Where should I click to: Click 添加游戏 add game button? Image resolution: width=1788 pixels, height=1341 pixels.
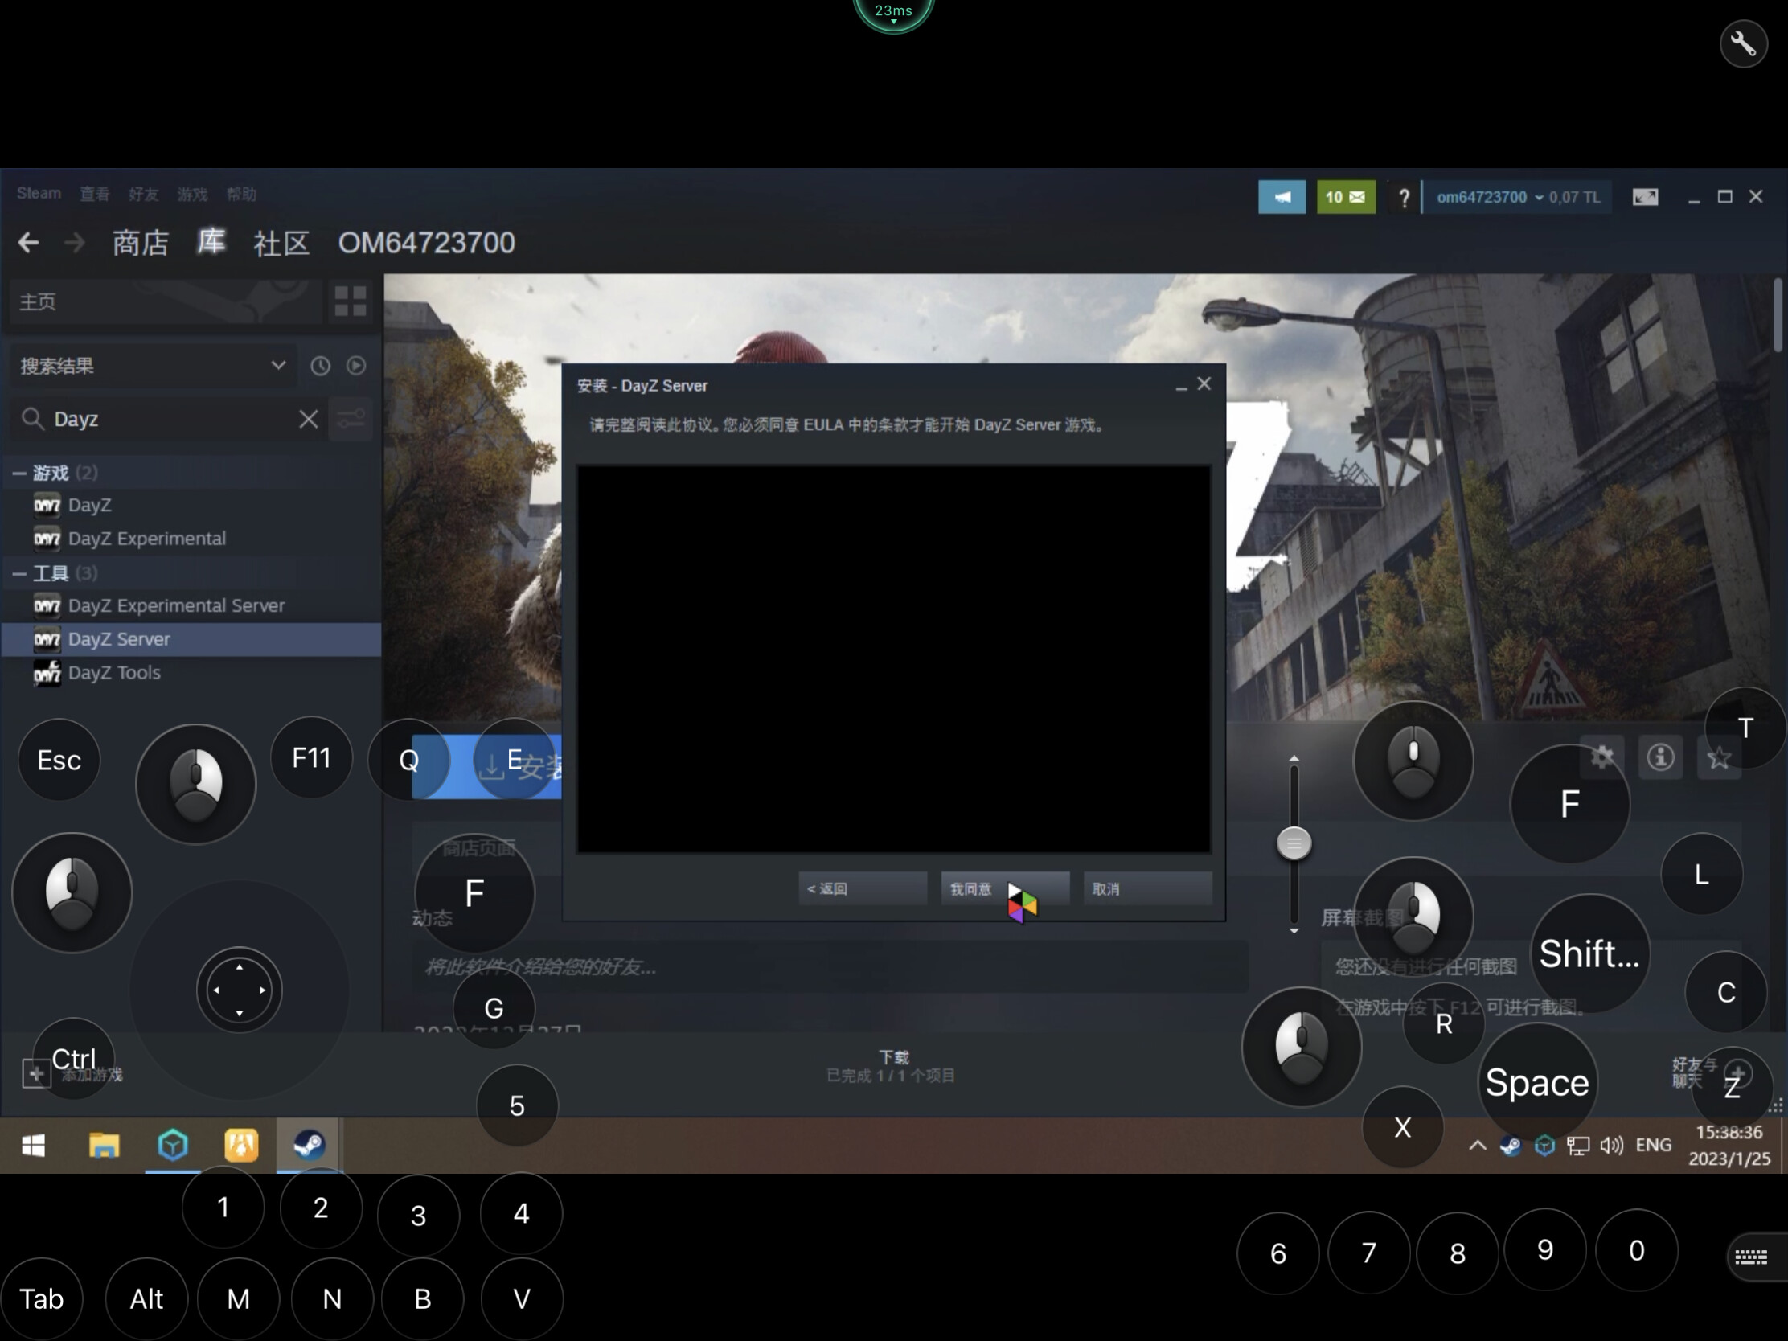click(72, 1074)
